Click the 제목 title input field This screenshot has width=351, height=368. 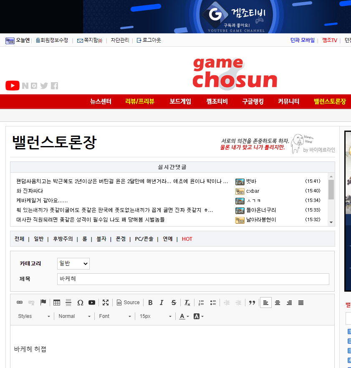[193, 279]
